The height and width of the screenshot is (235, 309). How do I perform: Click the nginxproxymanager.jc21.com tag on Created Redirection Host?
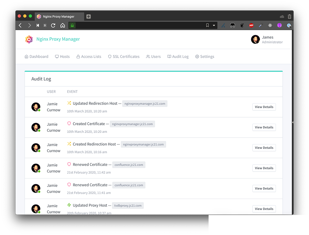point(143,144)
